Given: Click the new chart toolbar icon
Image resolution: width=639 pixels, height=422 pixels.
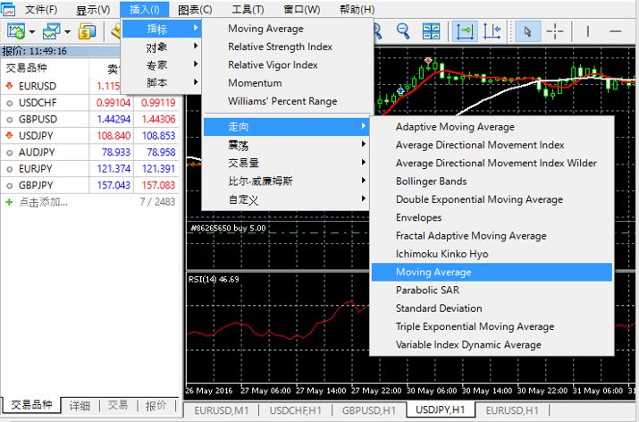Looking at the screenshot, I should pos(16,31).
